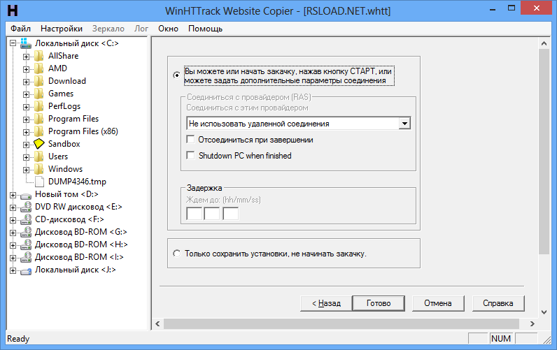Viewport: 557px width, 350px height.
Task: Enable 'Отсоединиться при завершении' checkbox
Action: (190, 139)
